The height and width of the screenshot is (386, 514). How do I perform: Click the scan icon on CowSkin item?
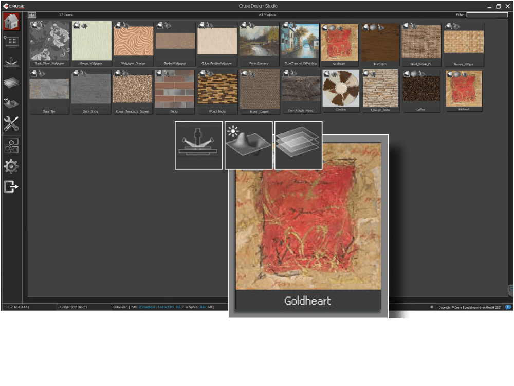[326, 74]
